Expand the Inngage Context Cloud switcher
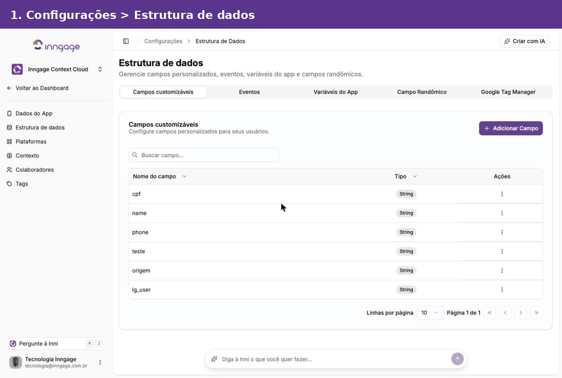562x378 pixels. point(100,69)
